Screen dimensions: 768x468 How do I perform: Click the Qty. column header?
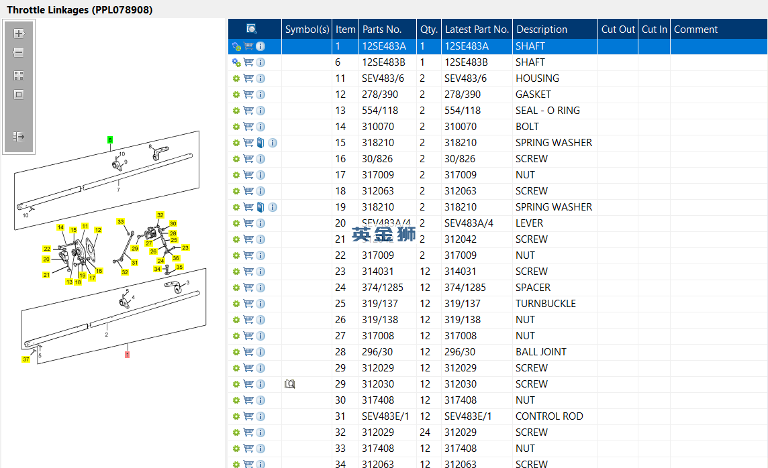point(428,29)
